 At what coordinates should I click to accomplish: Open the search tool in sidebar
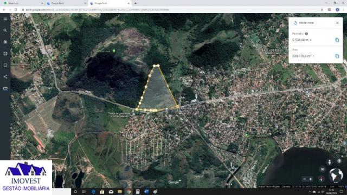tap(5, 30)
